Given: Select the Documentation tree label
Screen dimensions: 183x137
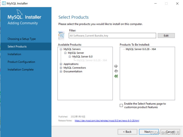Looking at the screenshot, I should (73, 72).
